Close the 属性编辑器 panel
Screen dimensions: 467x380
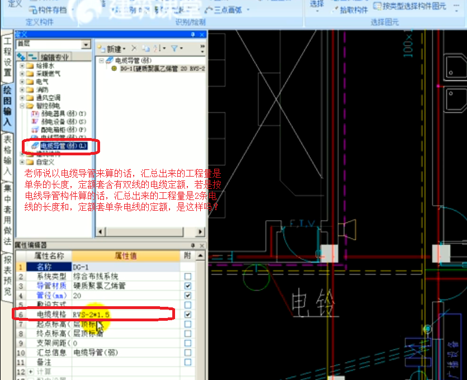[x=202, y=245]
